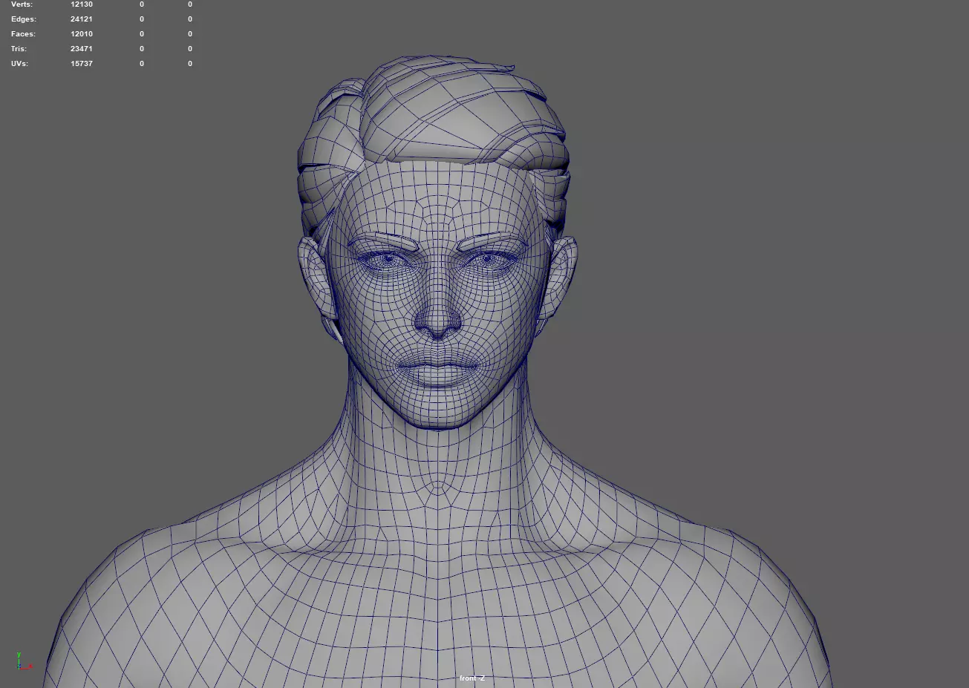Click the "Tris:" poly count label
The image size is (969, 688).
(x=19, y=49)
